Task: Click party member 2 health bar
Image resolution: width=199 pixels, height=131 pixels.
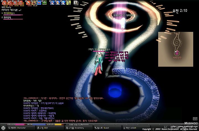Action: [13, 19]
